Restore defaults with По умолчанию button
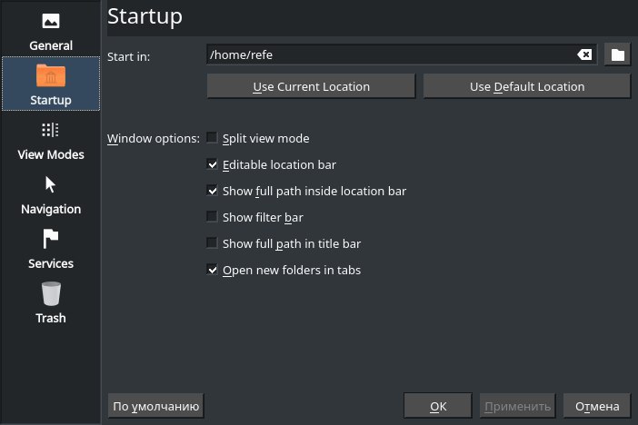Screen dimensions: 638x425 155,406
